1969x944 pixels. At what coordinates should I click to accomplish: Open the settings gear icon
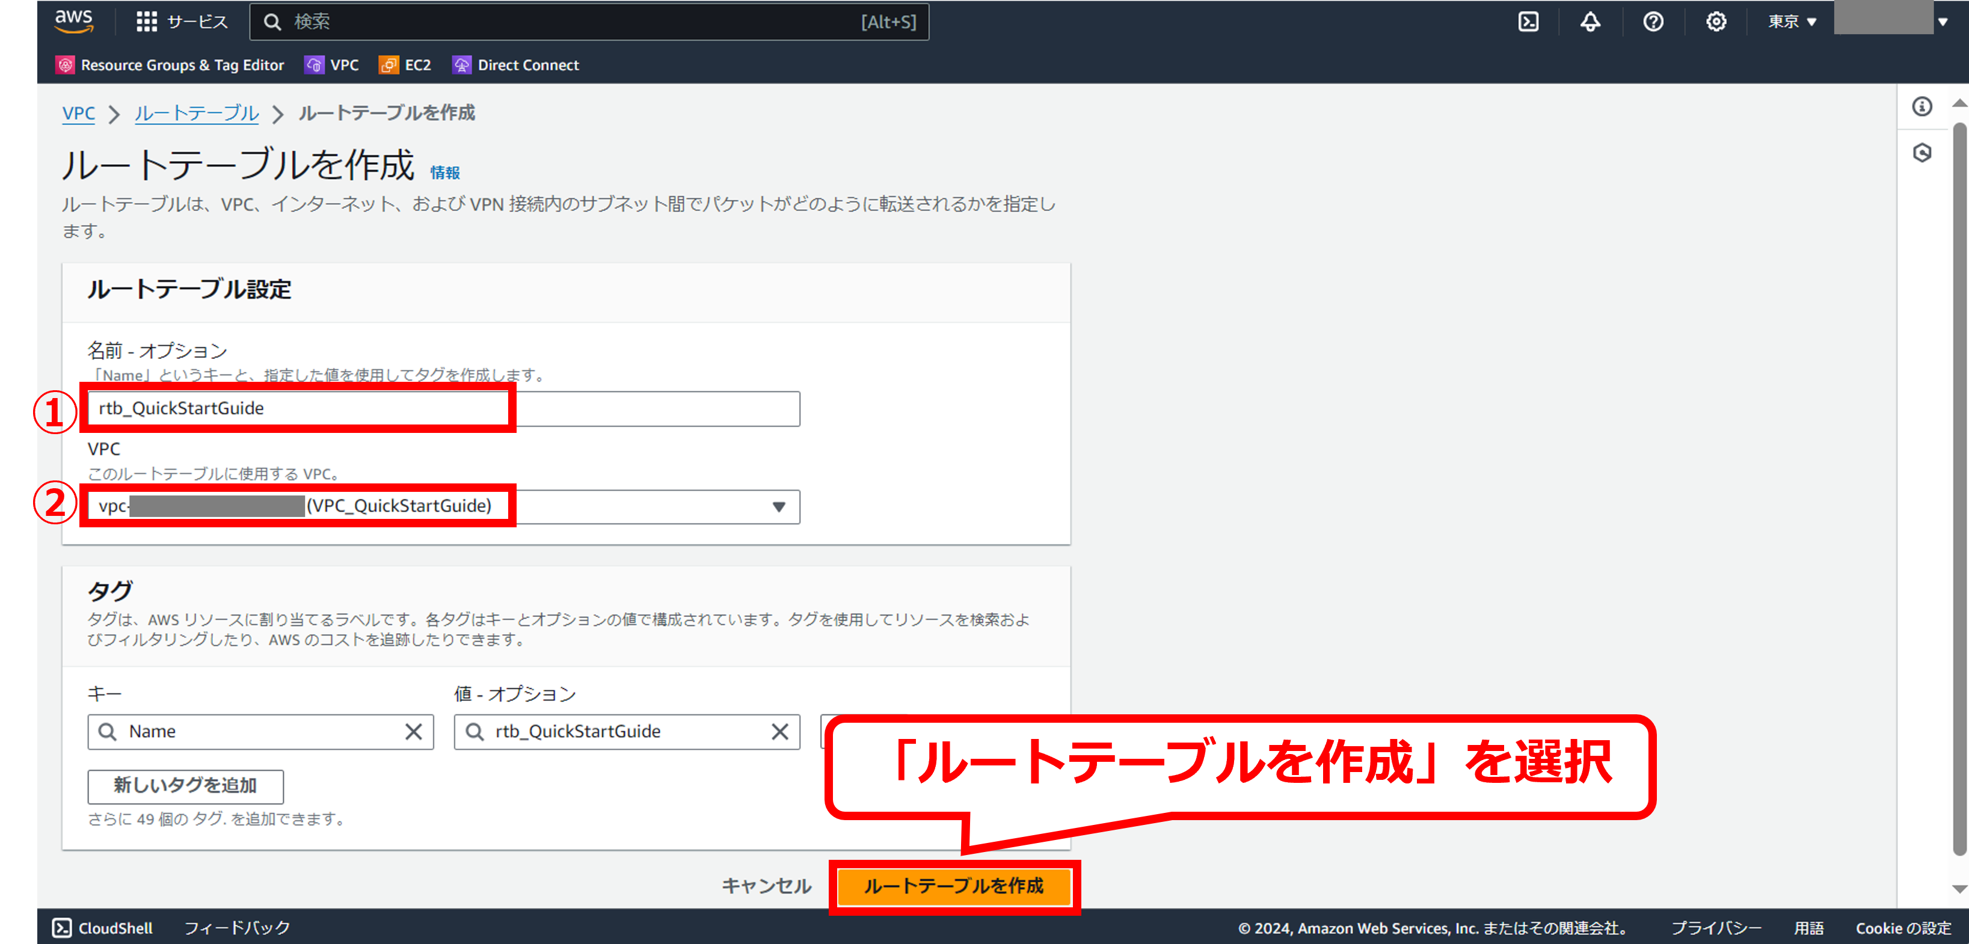click(1716, 22)
